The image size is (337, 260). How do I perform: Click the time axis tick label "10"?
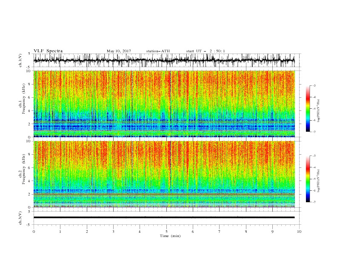299,232
